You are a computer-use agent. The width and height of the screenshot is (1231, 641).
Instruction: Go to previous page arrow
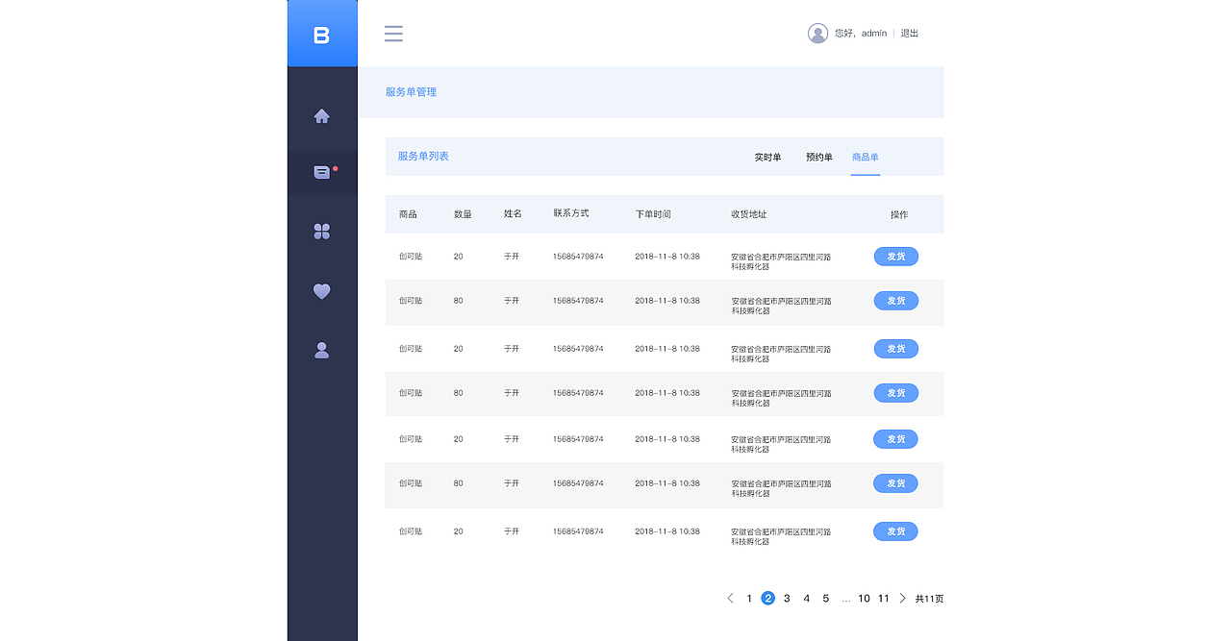pyautogui.click(x=730, y=599)
